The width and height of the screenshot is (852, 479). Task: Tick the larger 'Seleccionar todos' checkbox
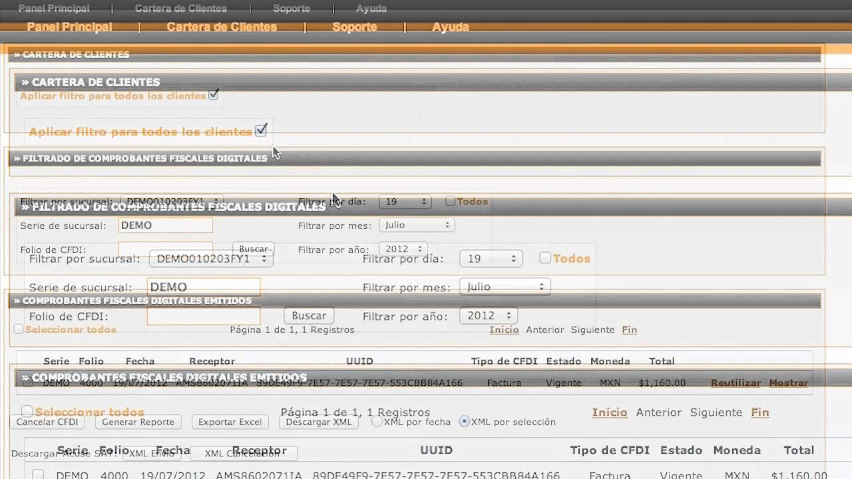coord(27,411)
